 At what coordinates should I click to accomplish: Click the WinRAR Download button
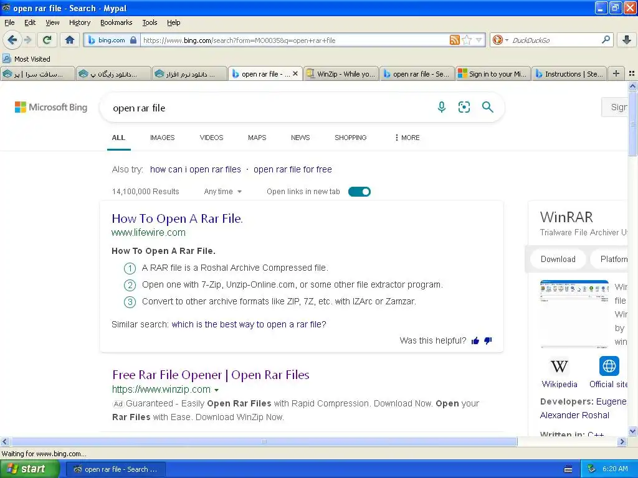(558, 260)
